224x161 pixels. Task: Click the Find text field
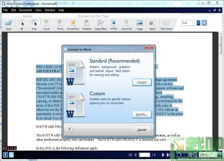tap(189, 23)
